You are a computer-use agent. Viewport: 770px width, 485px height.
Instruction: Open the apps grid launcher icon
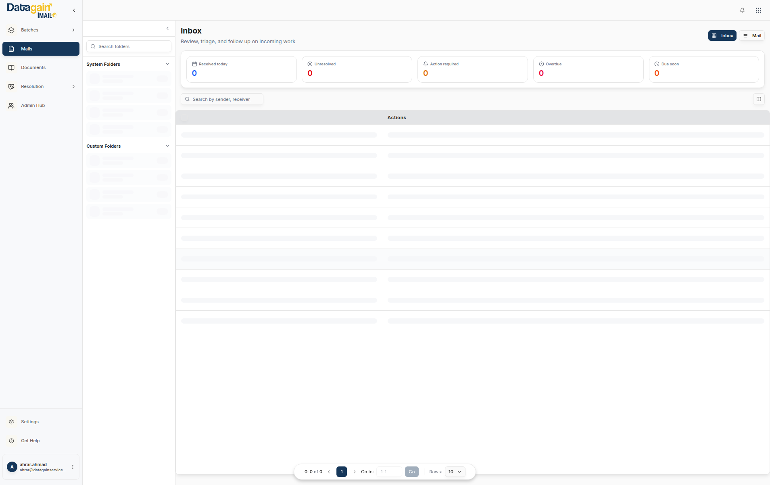point(758,10)
